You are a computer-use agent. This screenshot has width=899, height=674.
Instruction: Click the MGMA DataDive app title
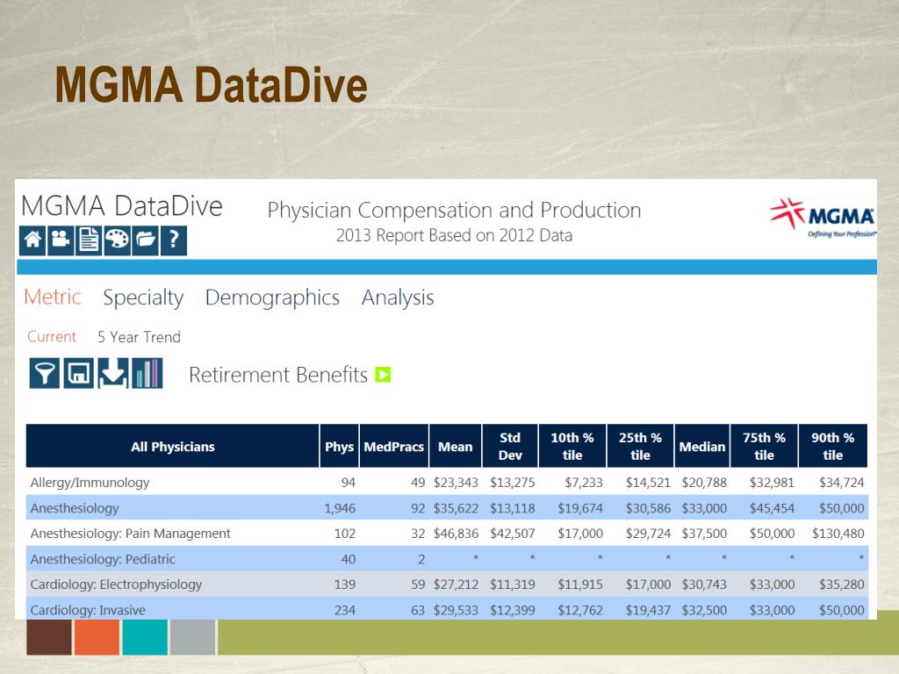(121, 205)
